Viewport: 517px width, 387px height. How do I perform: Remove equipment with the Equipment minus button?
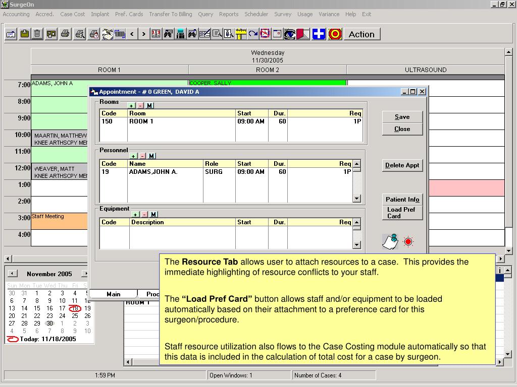144,214
